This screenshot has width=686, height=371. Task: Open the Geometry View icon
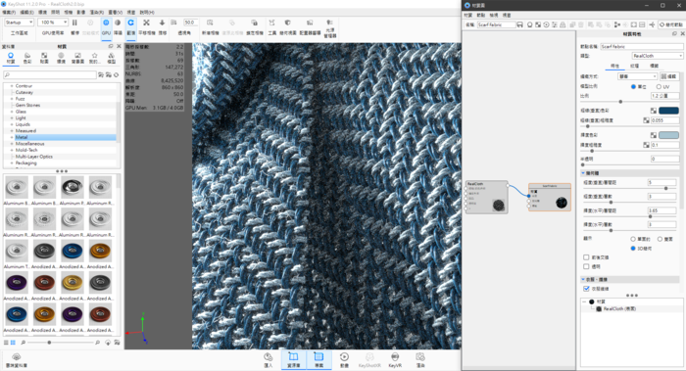point(287,23)
